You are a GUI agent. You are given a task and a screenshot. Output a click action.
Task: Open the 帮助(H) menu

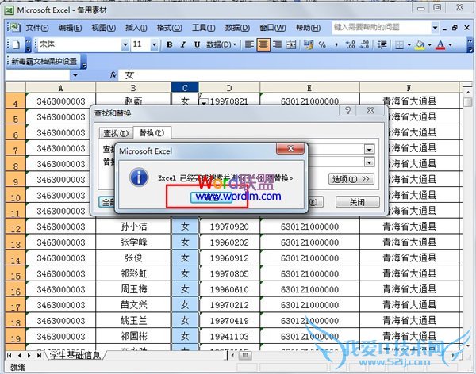(x=308, y=28)
